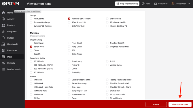Image resolution: width=193 pixels, height=108 pixels.
Task: Check the Pro Agility metric
Action: pos(69,72)
